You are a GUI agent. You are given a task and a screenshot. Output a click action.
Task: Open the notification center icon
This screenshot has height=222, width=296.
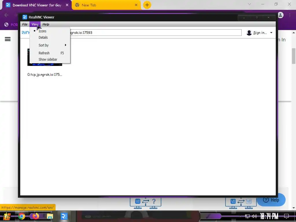[x=286, y=216]
